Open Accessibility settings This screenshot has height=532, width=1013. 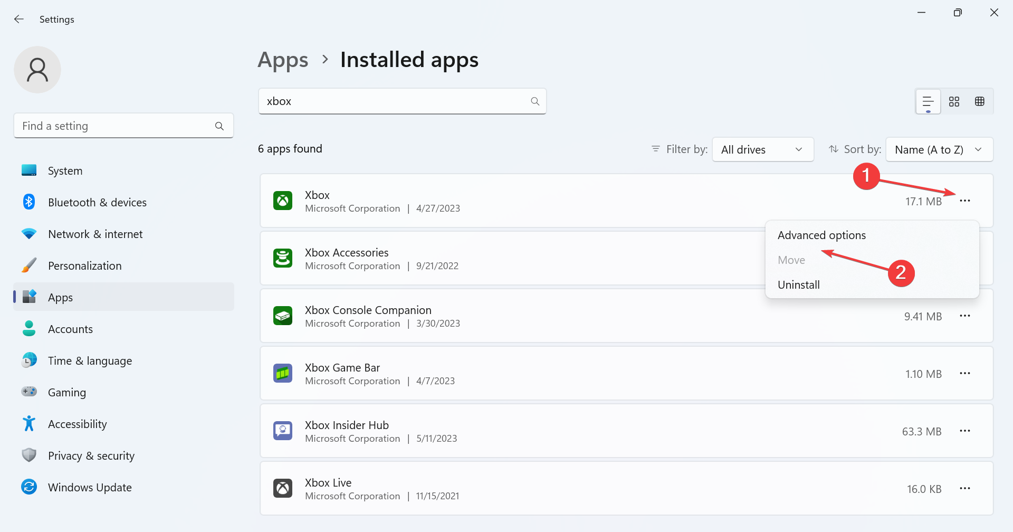tap(123, 424)
